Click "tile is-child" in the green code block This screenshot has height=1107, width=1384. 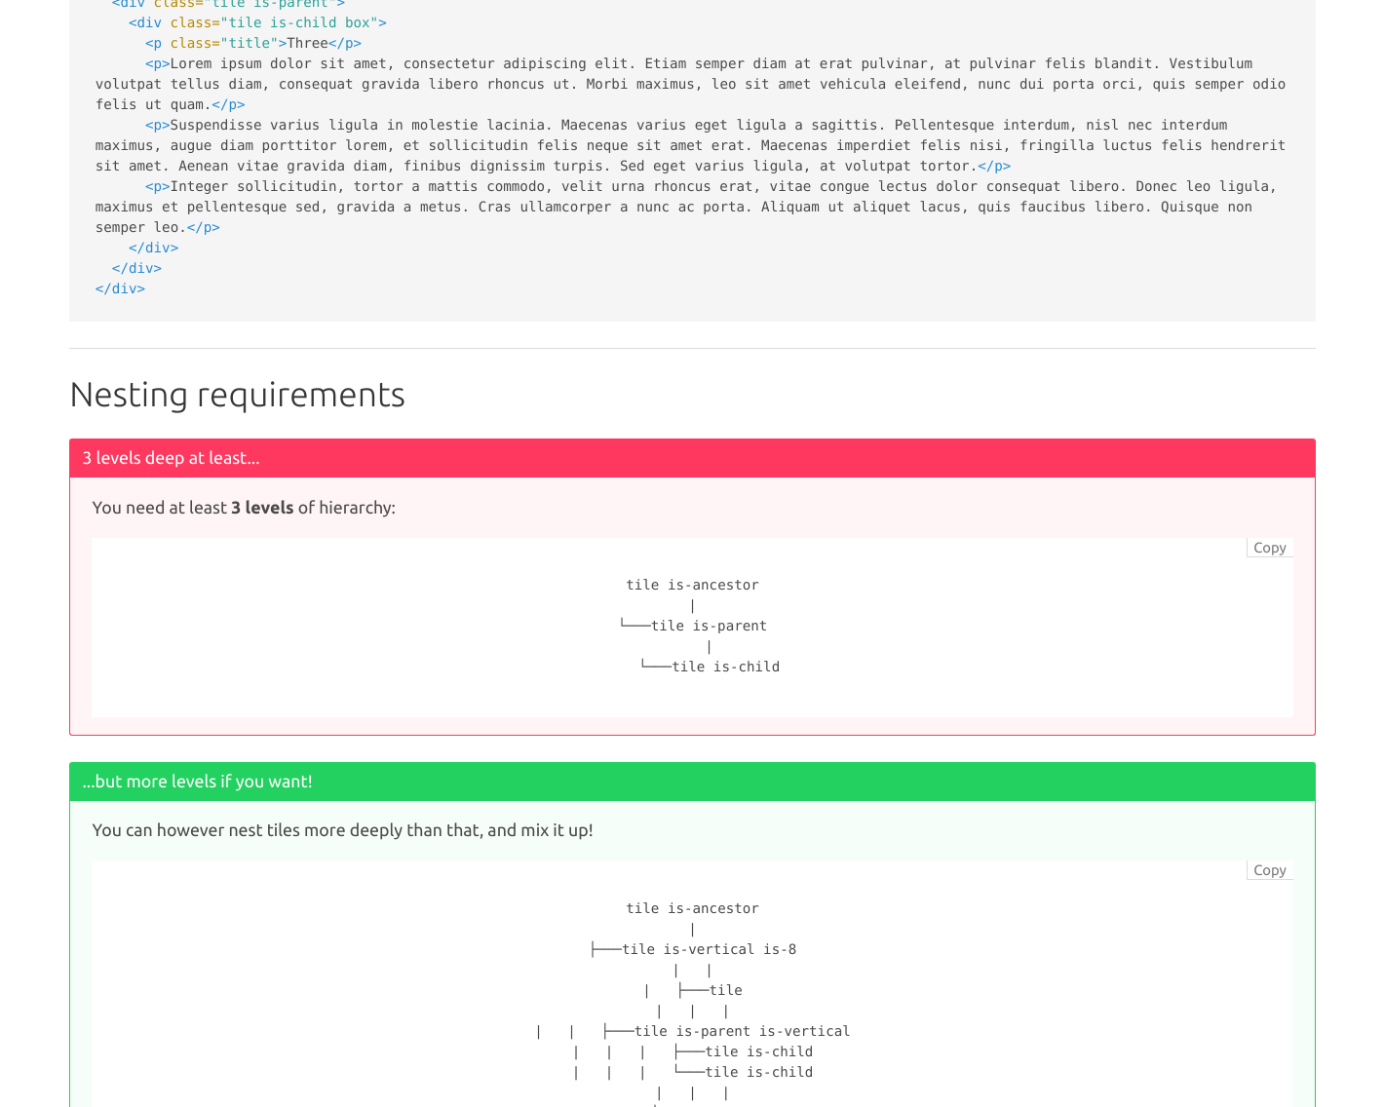[759, 1051]
